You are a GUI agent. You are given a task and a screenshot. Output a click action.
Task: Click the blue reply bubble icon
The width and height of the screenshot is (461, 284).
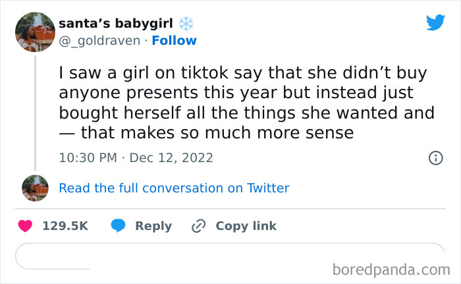coord(119,226)
